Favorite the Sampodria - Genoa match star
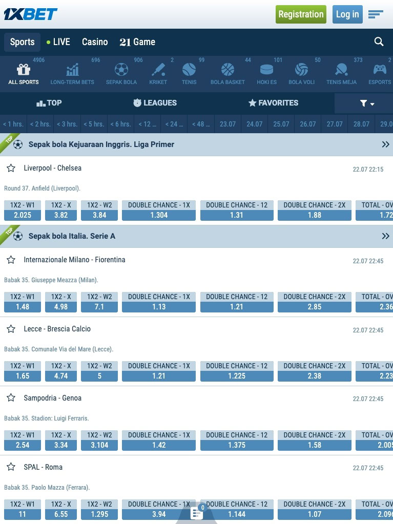 (11, 397)
